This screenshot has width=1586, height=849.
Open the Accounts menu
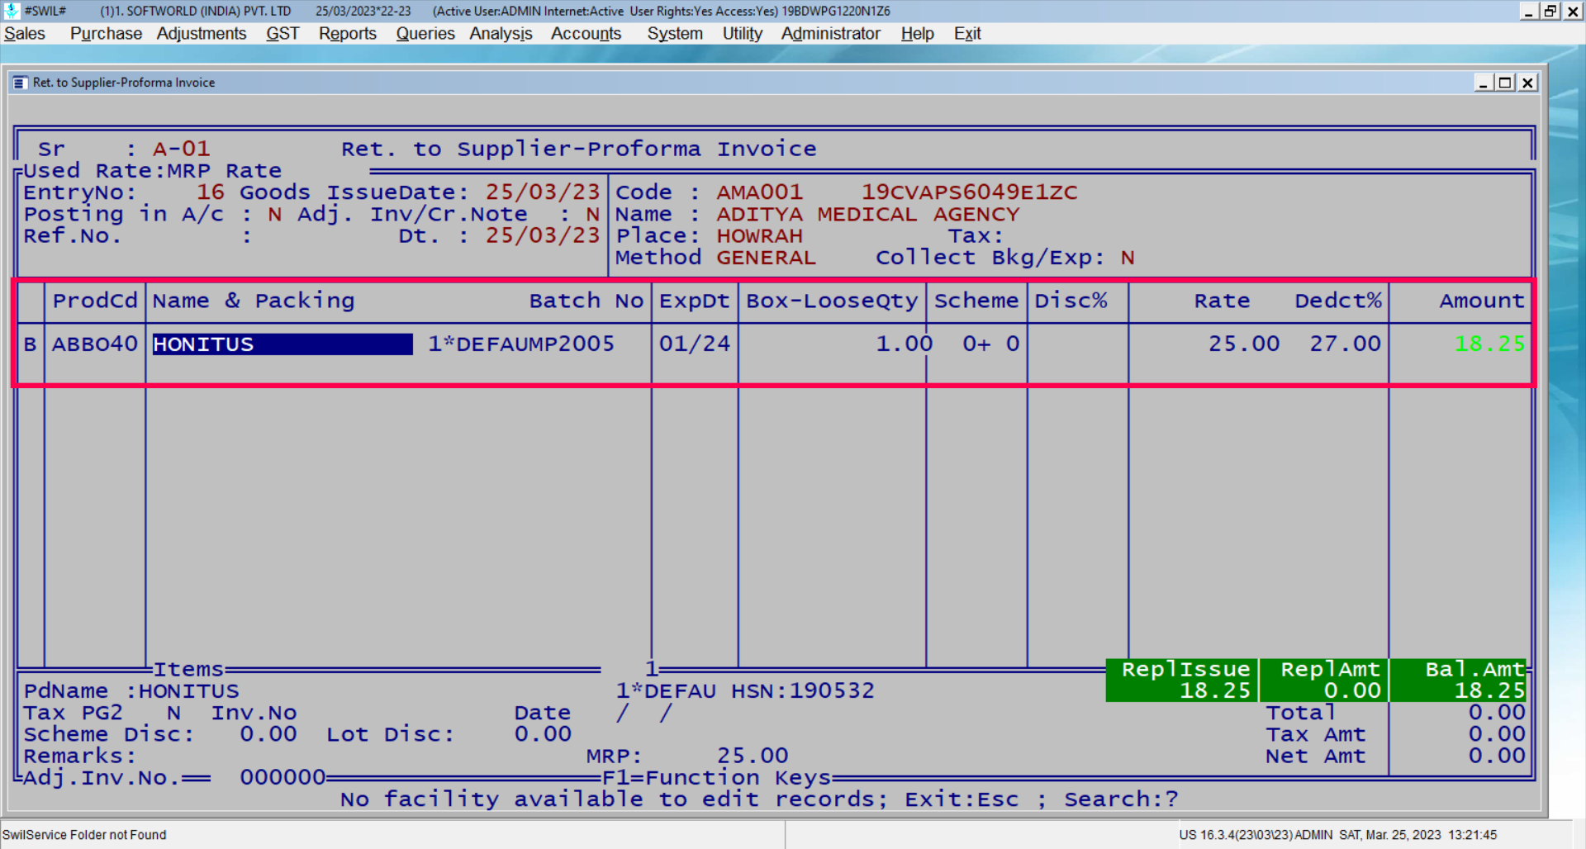(586, 34)
